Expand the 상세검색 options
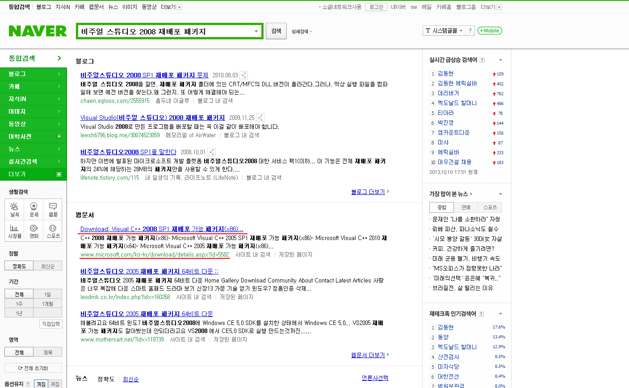629x388 pixels. pyautogui.click(x=302, y=31)
